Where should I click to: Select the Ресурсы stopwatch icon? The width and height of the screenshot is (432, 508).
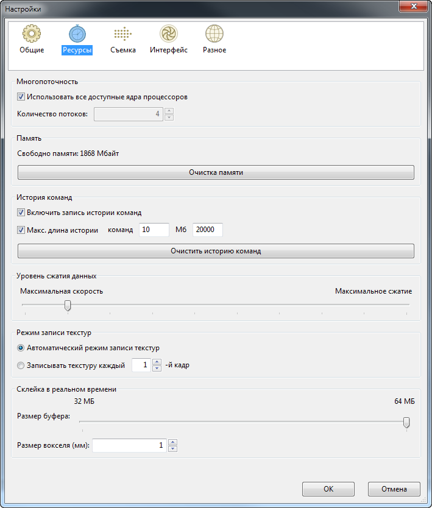[x=77, y=34]
